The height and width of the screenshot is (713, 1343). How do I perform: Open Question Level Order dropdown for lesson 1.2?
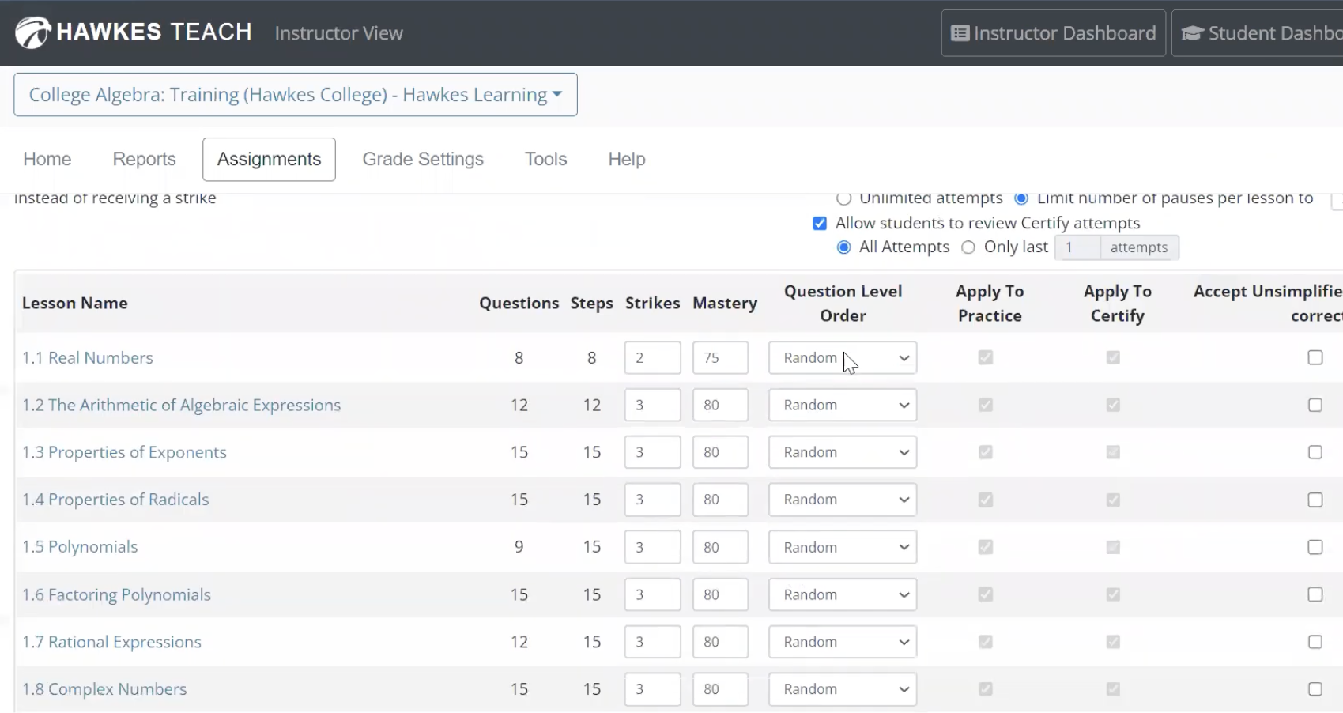click(x=843, y=405)
